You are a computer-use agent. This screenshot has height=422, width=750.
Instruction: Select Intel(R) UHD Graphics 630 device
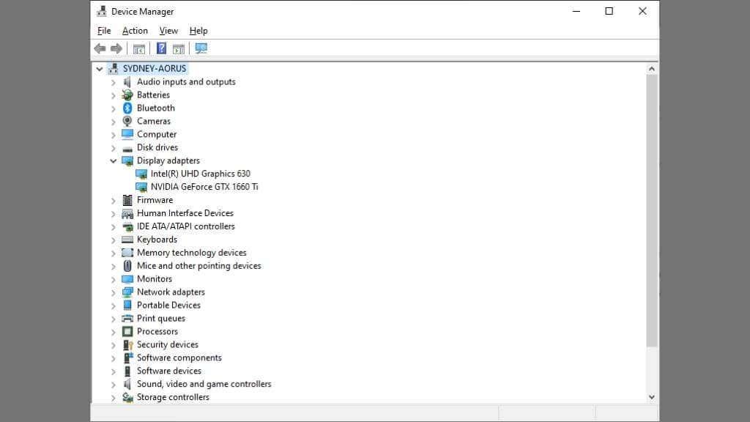[201, 174]
